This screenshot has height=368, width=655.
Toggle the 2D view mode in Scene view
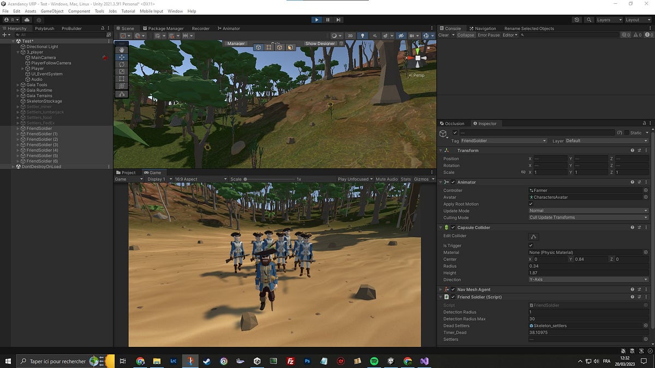350,35
